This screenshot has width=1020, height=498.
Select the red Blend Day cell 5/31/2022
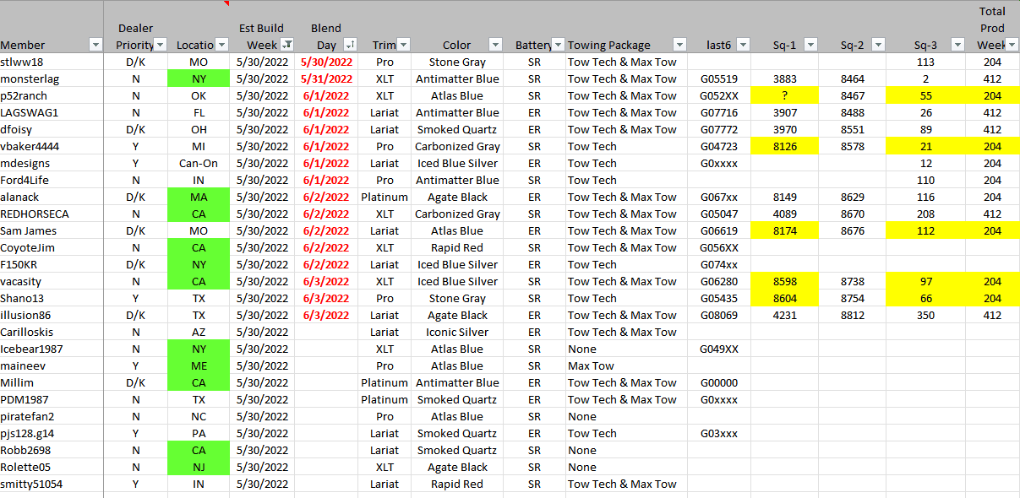tap(325, 78)
